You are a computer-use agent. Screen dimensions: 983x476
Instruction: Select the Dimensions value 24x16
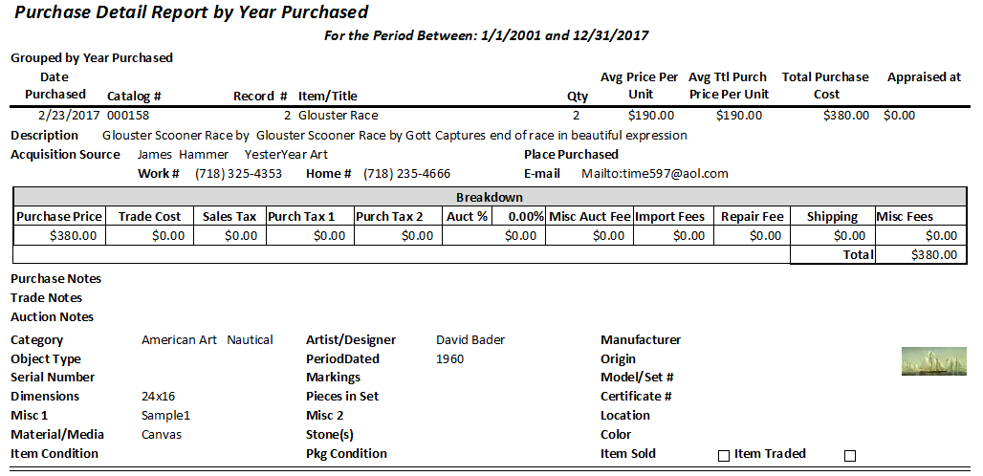[158, 397]
